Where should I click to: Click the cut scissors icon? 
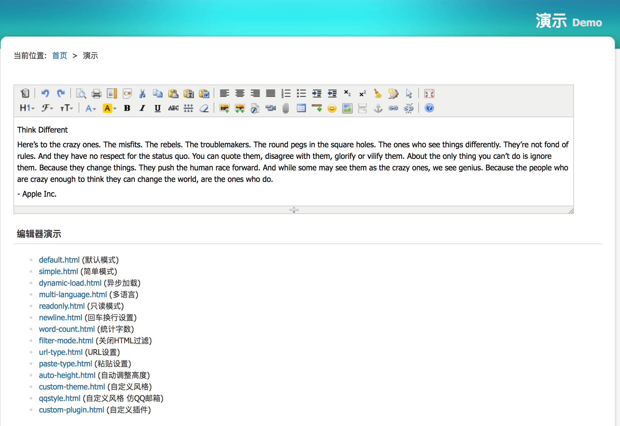tap(142, 94)
